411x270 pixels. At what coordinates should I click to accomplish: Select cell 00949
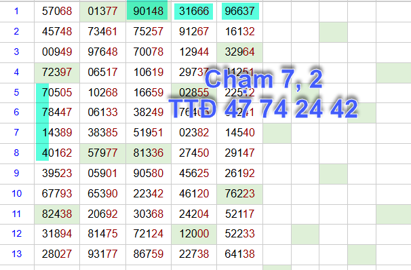point(57,52)
